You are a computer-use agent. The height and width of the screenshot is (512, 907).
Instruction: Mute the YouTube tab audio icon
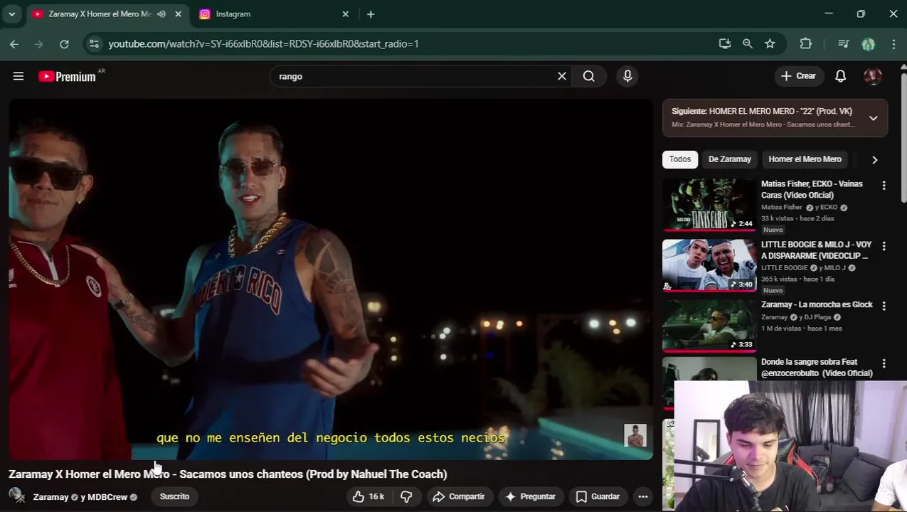tap(161, 14)
